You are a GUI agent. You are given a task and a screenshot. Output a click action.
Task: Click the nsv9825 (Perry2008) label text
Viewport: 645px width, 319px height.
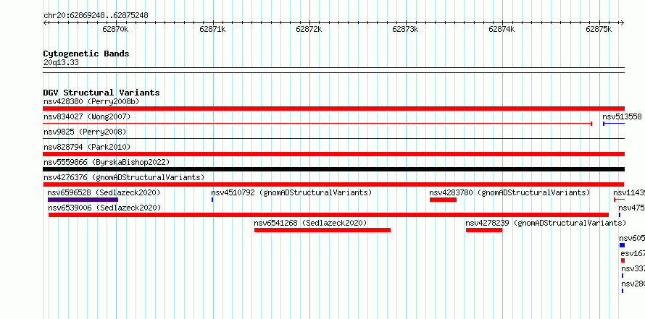85,132
